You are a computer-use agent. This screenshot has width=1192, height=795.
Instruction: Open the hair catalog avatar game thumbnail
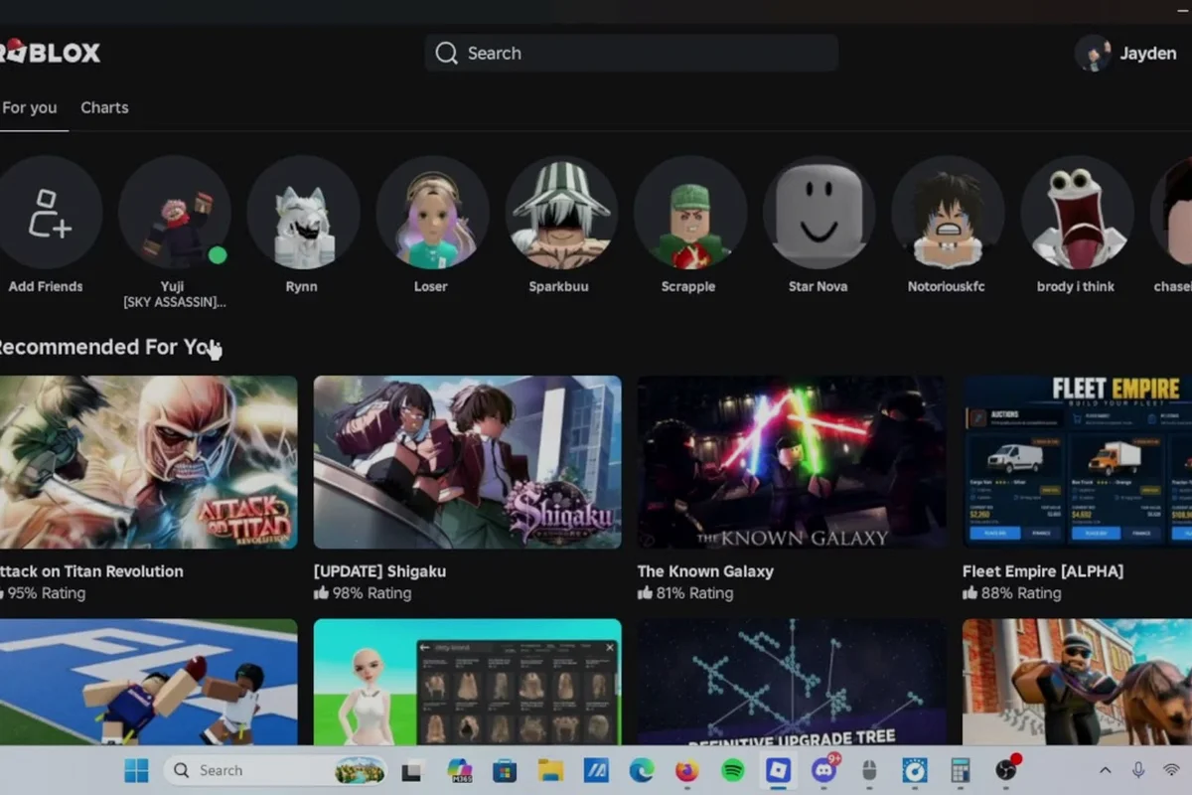click(x=468, y=682)
